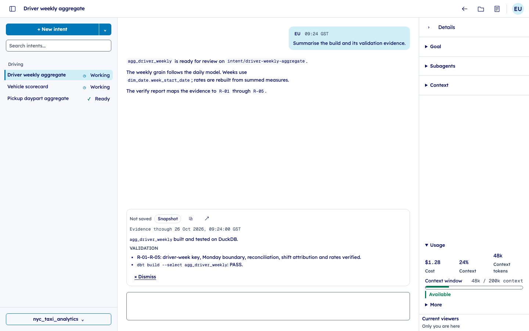Click the Not saved label
529x331 pixels.
[x=140, y=219]
